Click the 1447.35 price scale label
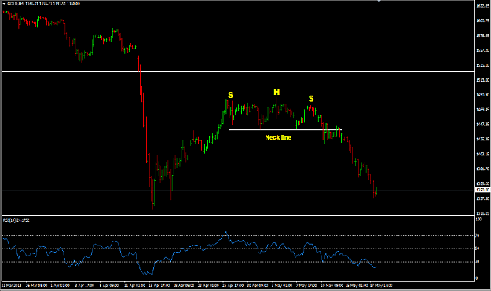The image size is (491, 291). [482, 125]
